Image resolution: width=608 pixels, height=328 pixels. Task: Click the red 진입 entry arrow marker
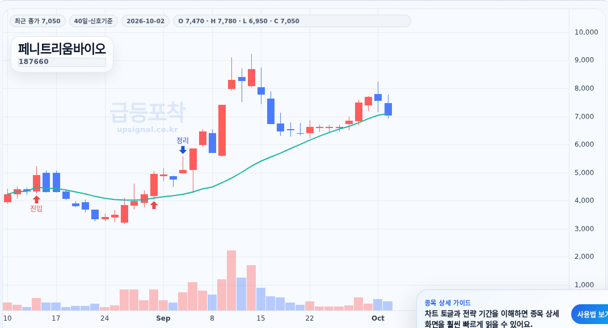click(36, 199)
